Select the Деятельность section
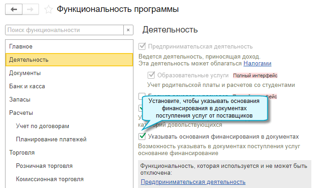The image size is (321, 188). point(28,59)
